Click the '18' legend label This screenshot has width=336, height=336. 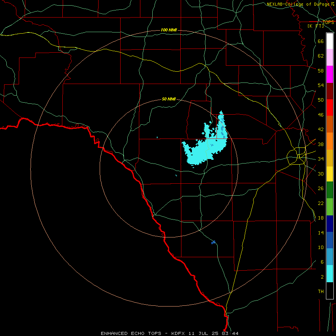tap(321, 218)
